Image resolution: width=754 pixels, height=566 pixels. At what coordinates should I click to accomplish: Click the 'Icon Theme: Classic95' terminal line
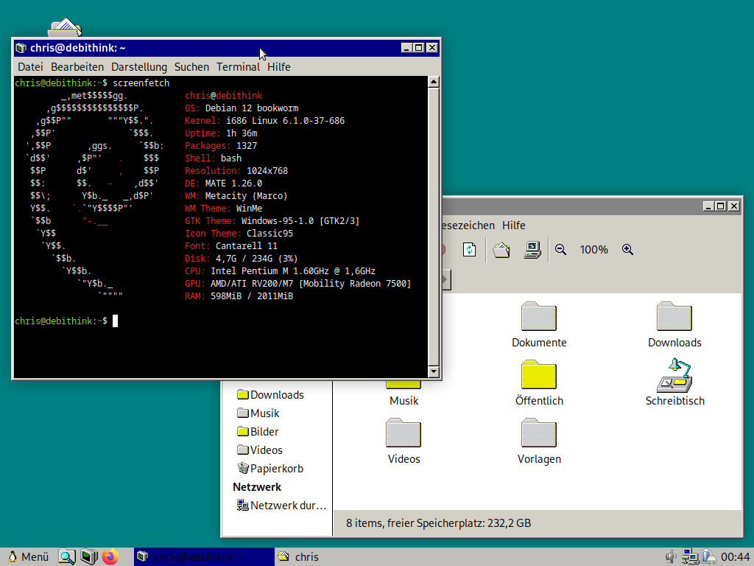tap(239, 234)
